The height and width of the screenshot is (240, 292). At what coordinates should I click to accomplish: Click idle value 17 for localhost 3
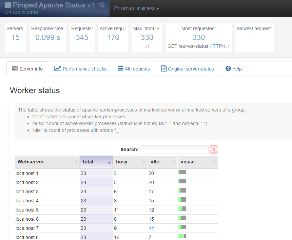point(151,192)
